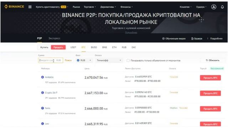Image resolution: width=228 pixels, height=128 pixels.
Task: Sell BTC to Crypto 24/7
Action: pyautogui.click(x=210, y=93)
